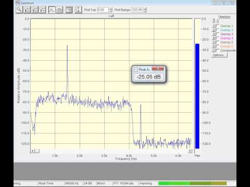Click the line plot view icon

pos(52,10)
